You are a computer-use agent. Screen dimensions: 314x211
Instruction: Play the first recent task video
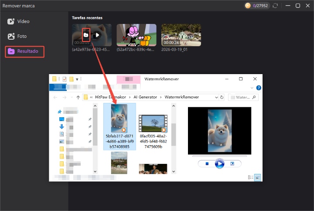pos(97,35)
